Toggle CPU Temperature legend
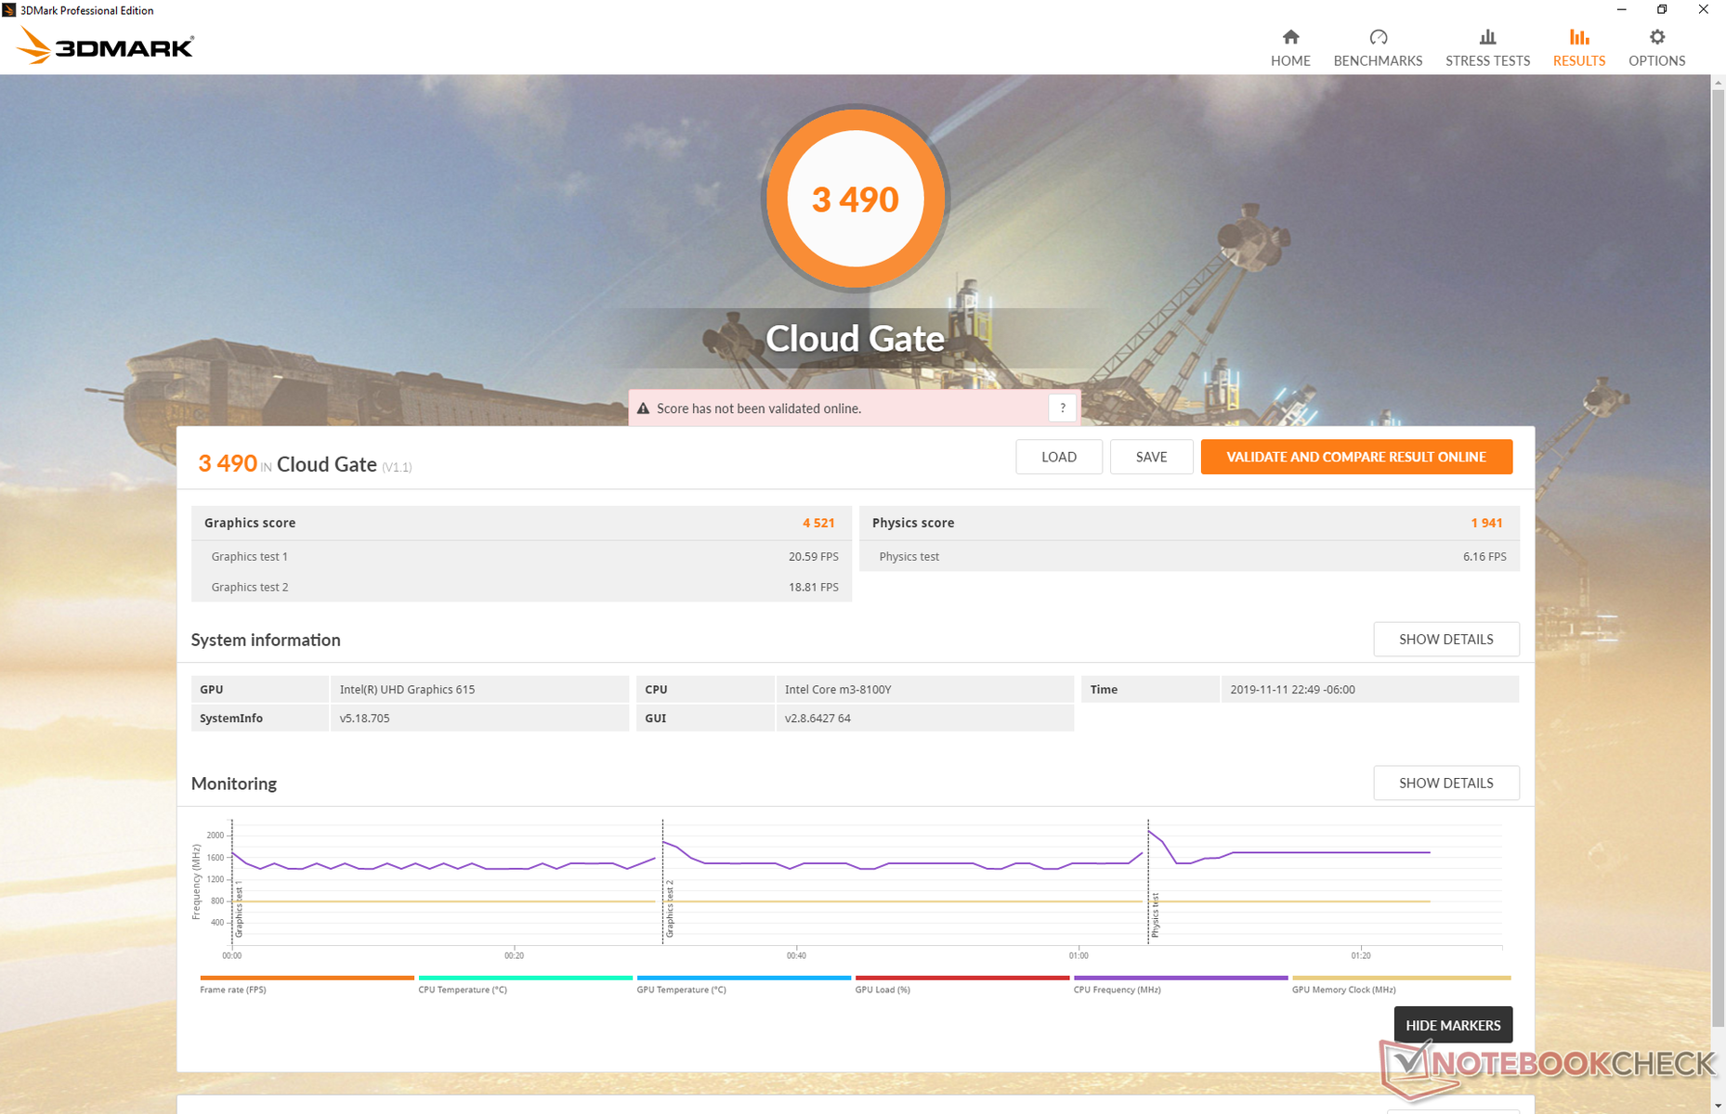The height and width of the screenshot is (1114, 1726). point(525,984)
